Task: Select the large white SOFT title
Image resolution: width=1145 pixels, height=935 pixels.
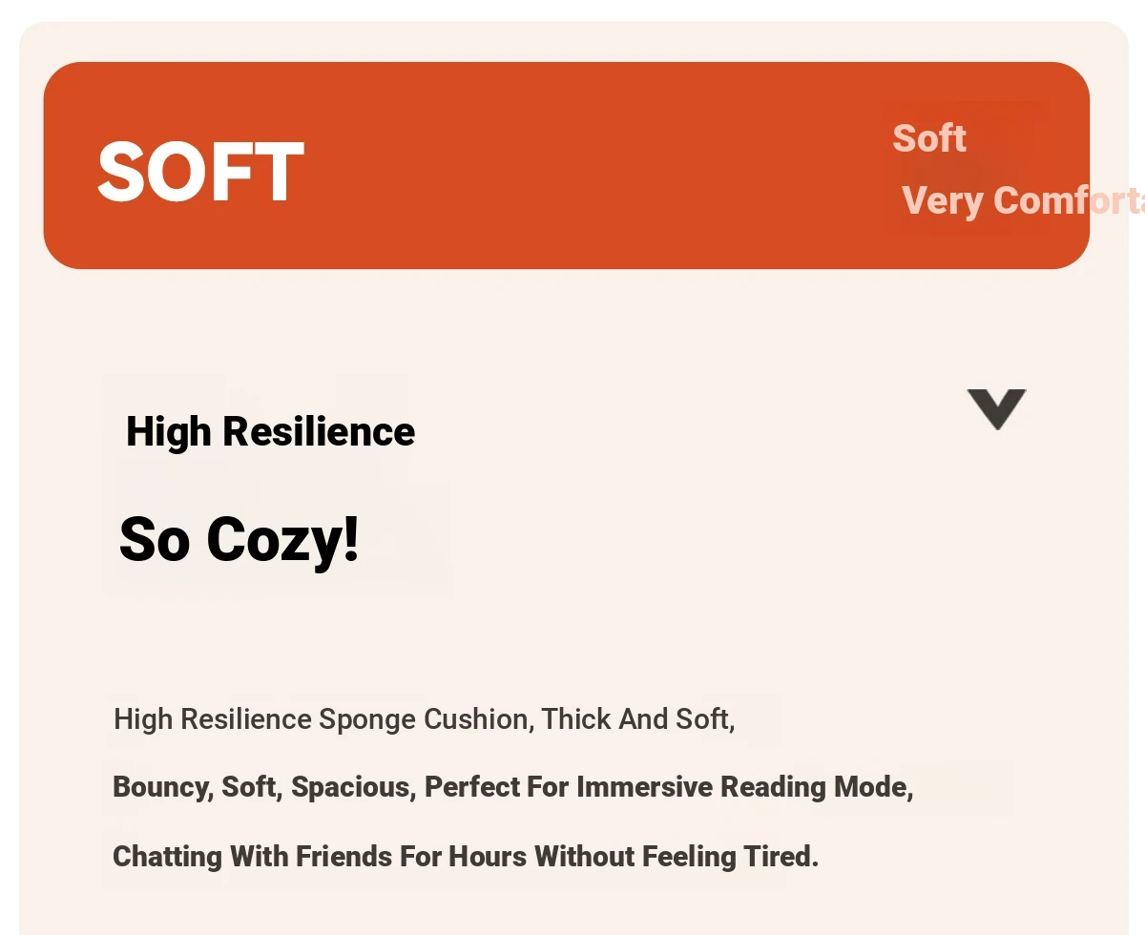Action: (200, 173)
